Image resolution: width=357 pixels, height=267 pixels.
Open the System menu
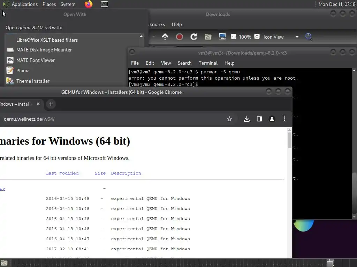[68, 4]
